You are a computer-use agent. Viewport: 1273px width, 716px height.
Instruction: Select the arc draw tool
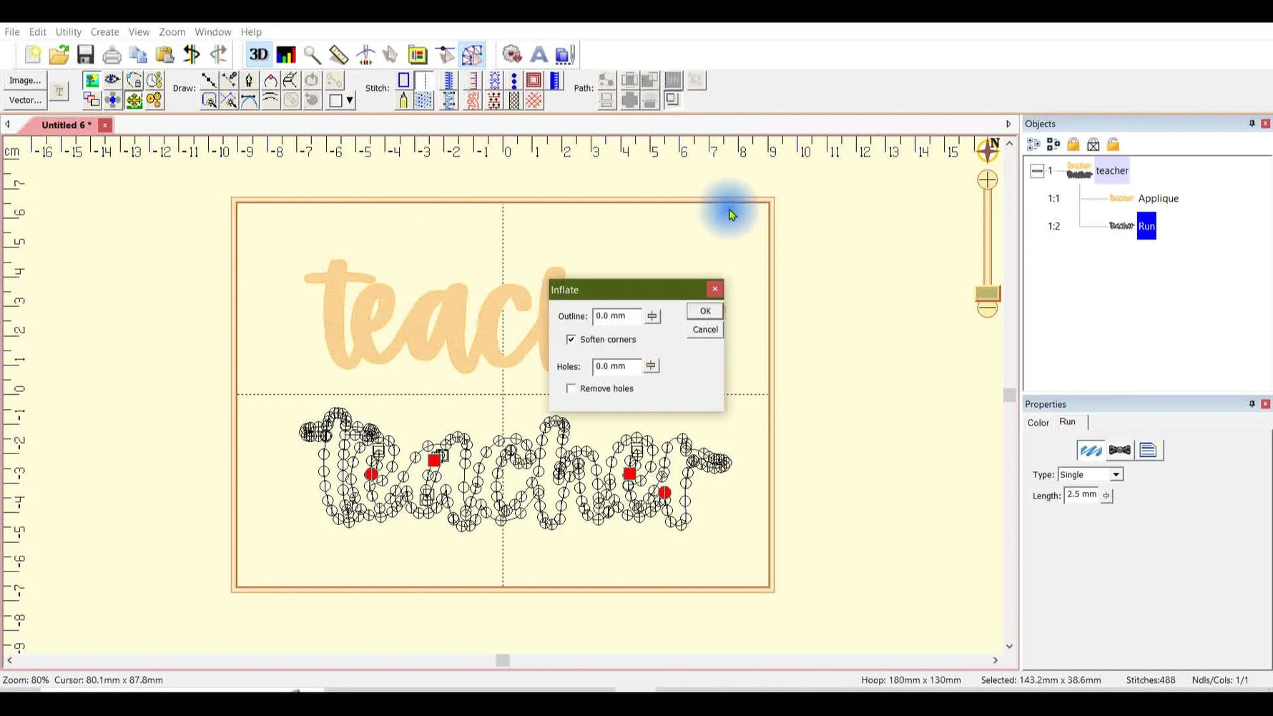coord(270,80)
